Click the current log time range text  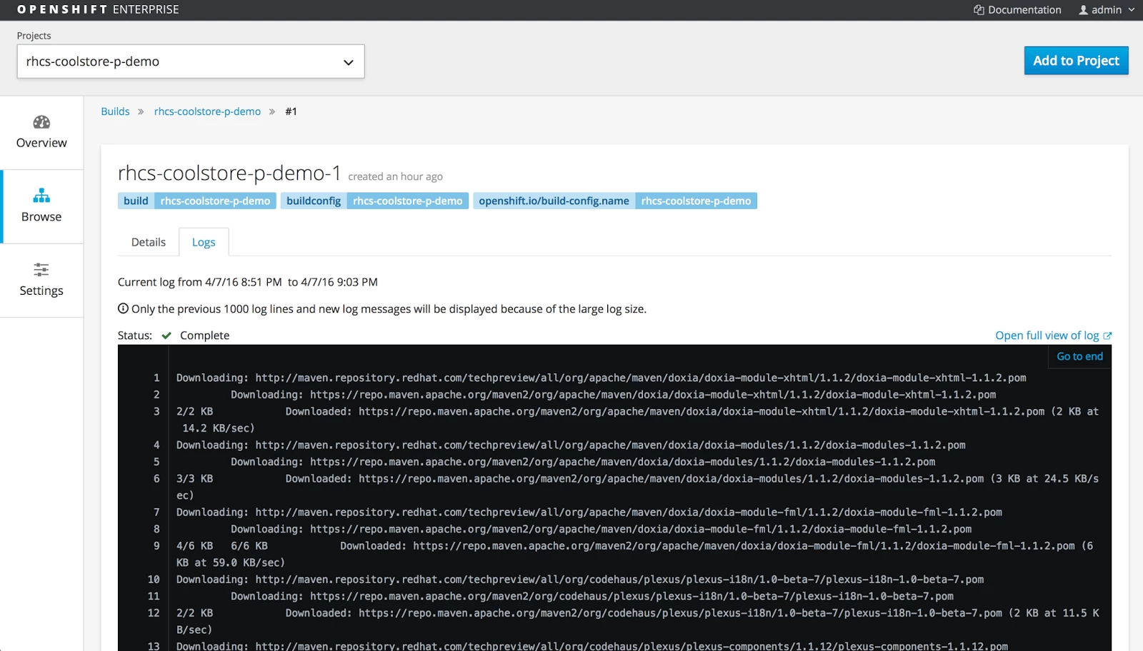(248, 282)
